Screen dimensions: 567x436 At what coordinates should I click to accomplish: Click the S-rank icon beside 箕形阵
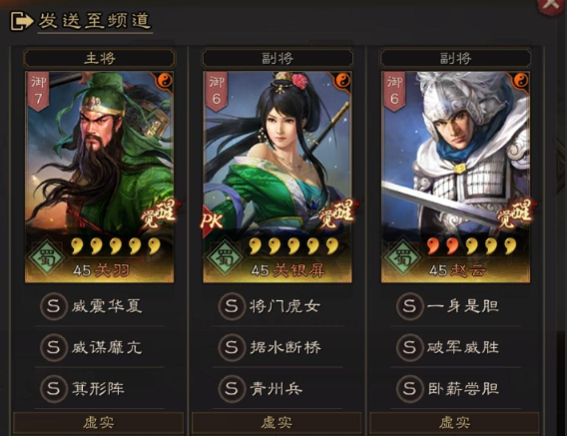click(x=54, y=389)
